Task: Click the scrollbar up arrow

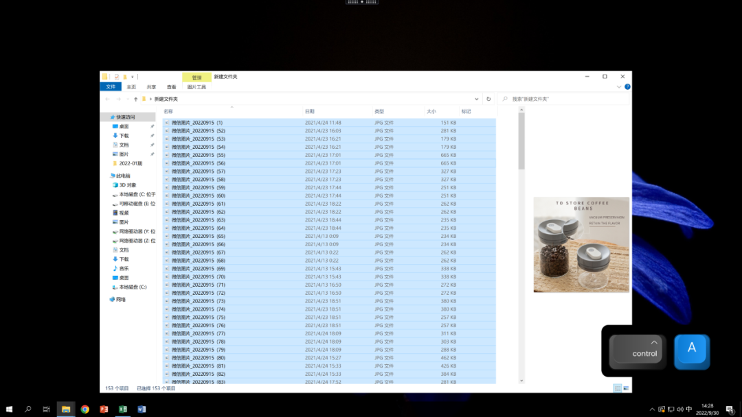Action: [521, 110]
